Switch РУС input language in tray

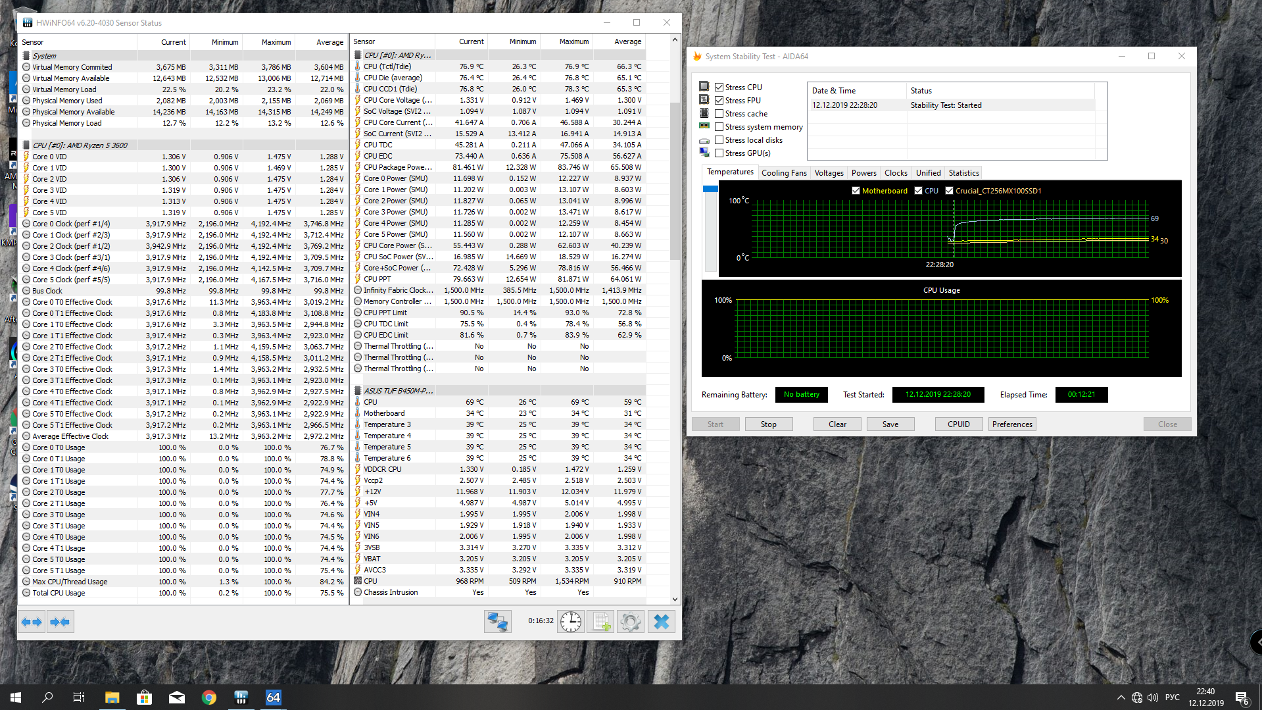pyautogui.click(x=1173, y=697)
